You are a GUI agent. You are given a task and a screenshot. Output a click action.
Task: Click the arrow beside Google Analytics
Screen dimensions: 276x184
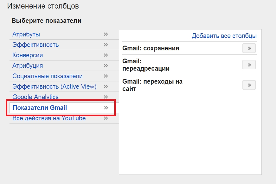click(x=106, y=97)
